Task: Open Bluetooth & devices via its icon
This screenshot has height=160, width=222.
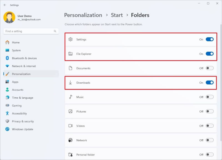Action: tap(7, 58)
